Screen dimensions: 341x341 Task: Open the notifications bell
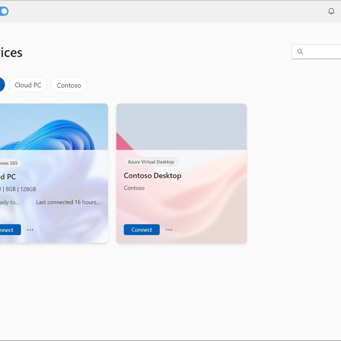coord(331,11)
